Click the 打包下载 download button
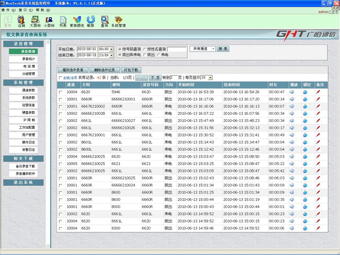340x255 pixels. [x=131, y=70]
